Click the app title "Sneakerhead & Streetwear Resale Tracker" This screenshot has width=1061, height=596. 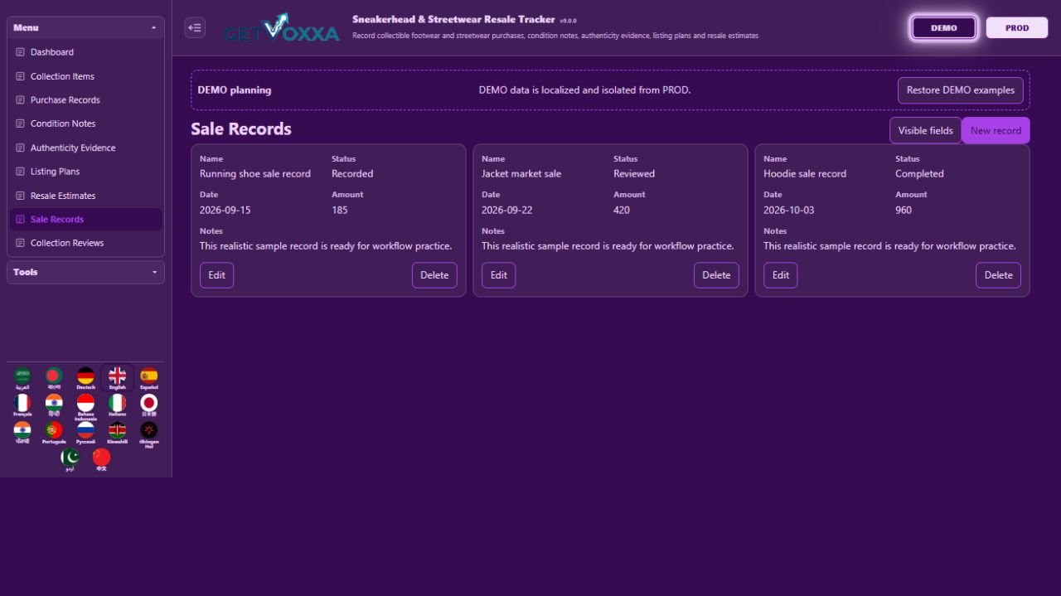(x=453, y=19)
